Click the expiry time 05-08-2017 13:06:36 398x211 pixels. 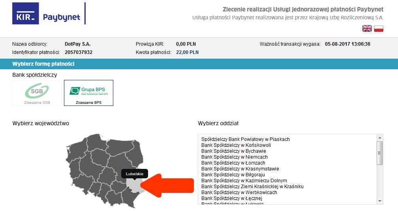(x=347, y=44)
